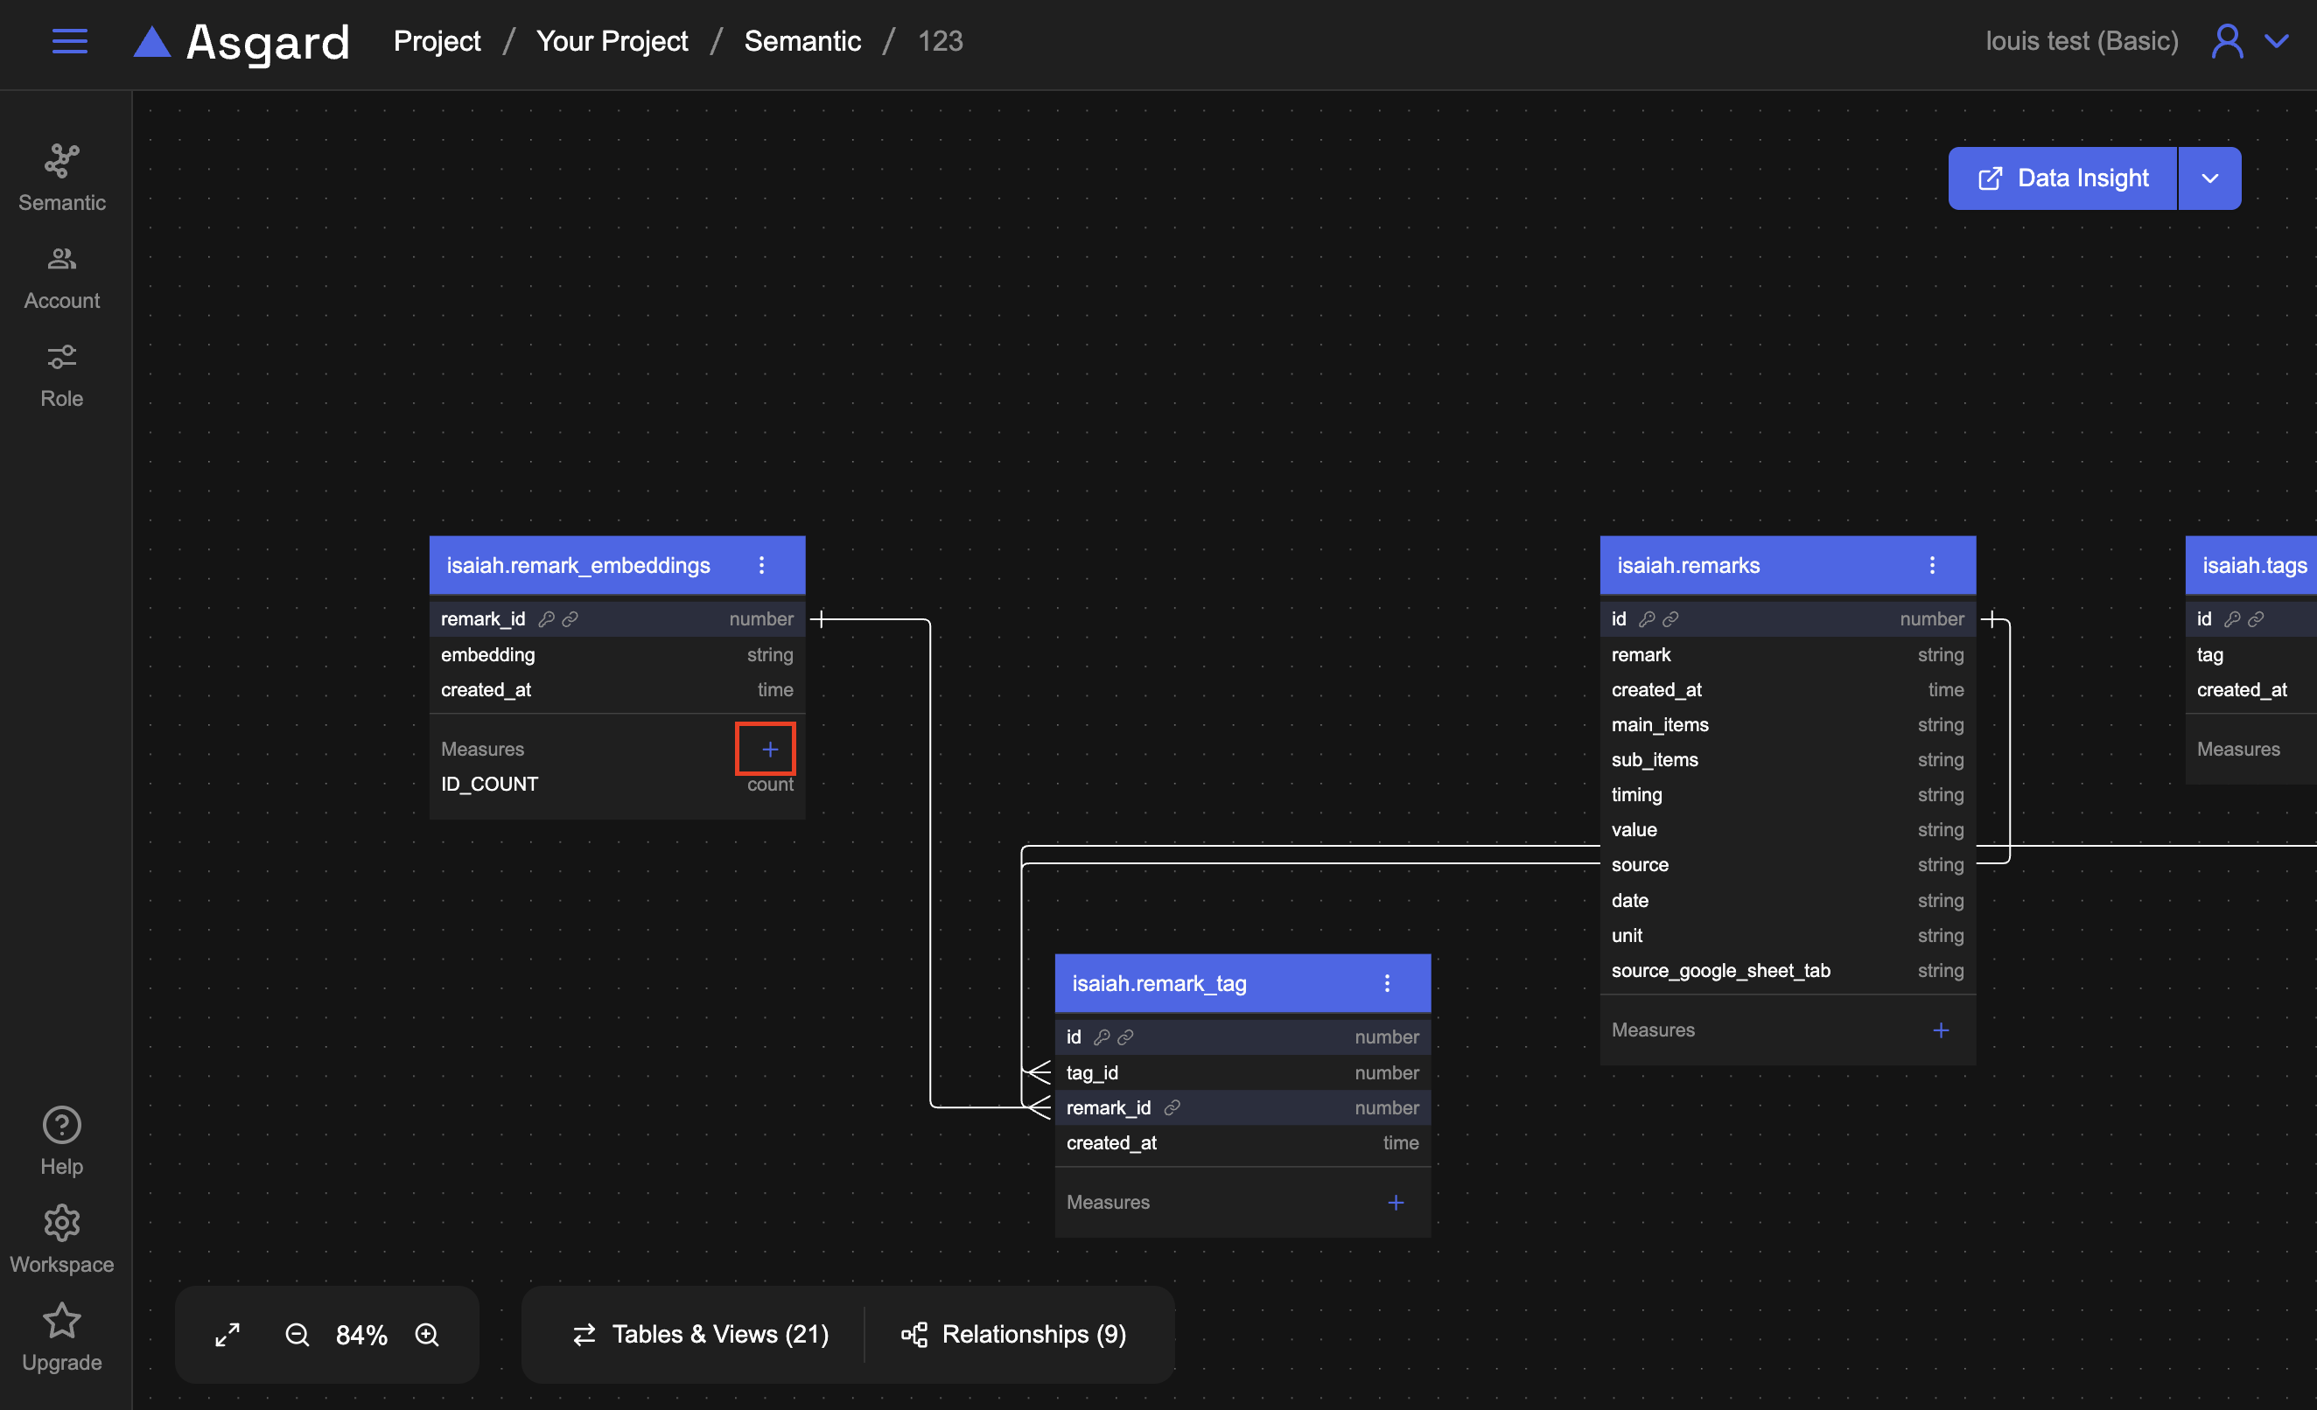Click the Upgrade star icon

pyautogui.click(x=62, y=1321)
